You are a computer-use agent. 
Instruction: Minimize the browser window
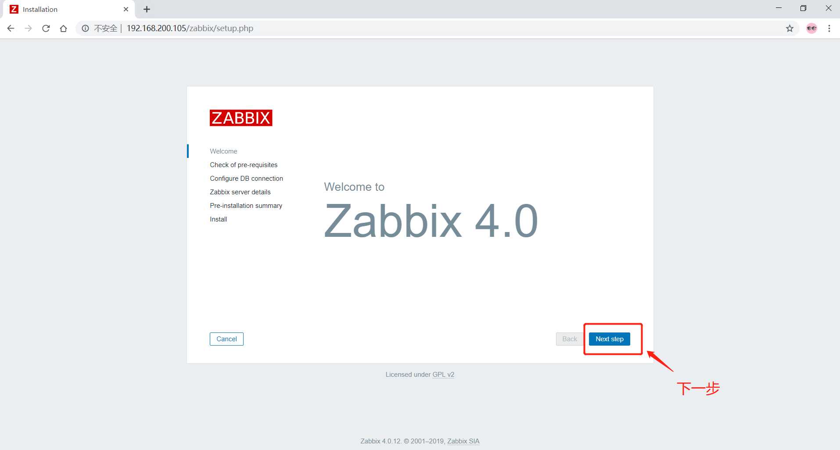[779, 8]
